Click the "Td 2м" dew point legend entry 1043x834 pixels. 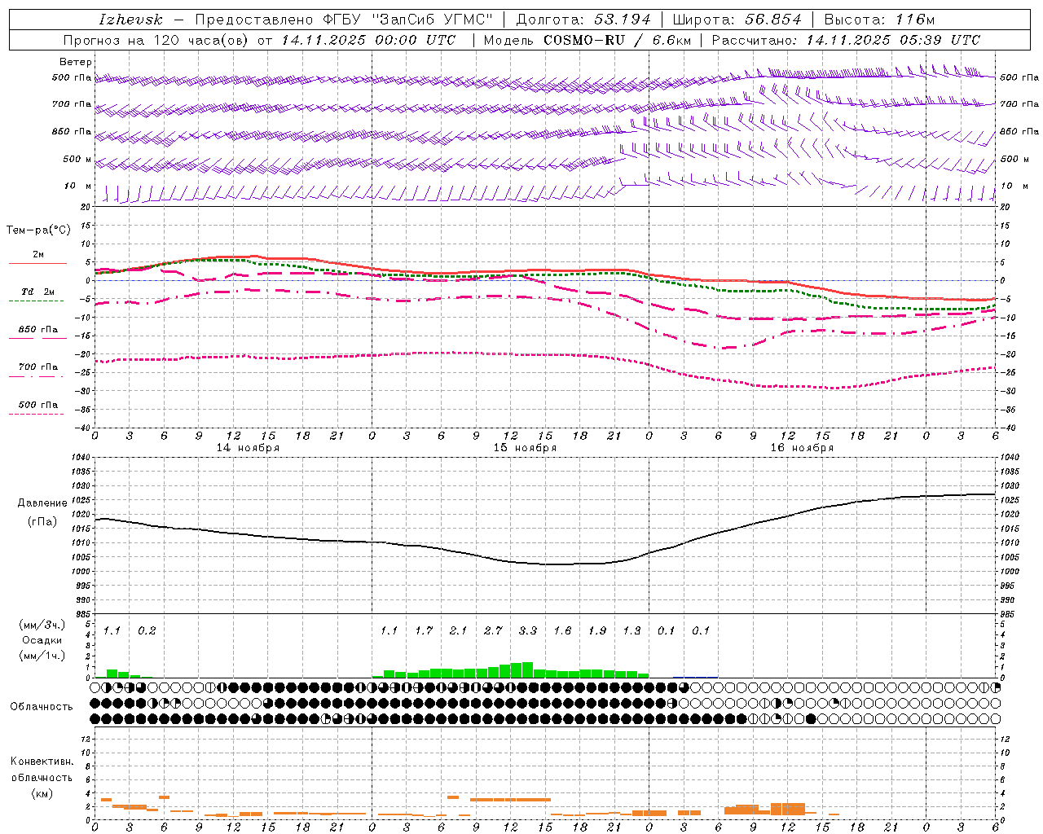point(38,292)
